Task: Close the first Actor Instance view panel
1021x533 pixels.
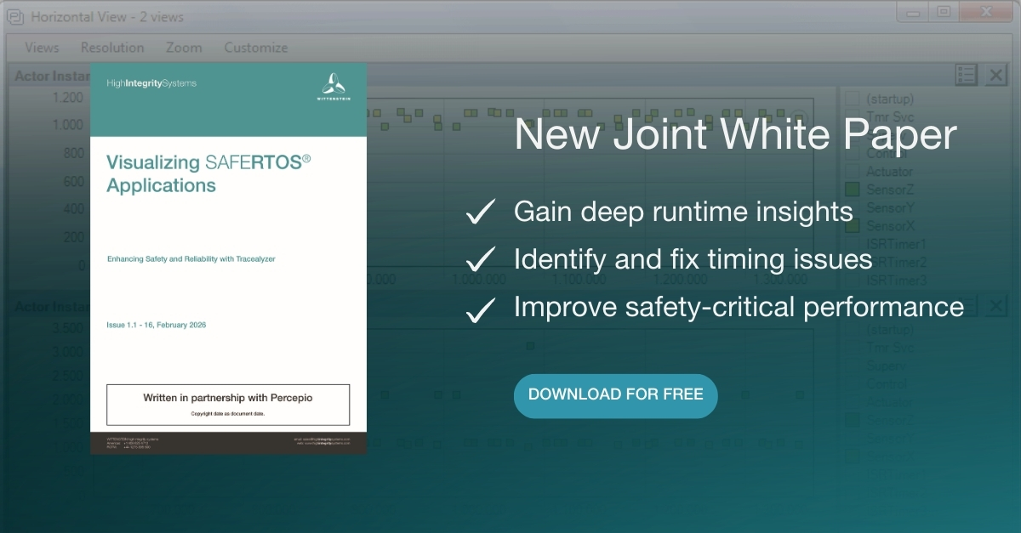Action: 996,75
